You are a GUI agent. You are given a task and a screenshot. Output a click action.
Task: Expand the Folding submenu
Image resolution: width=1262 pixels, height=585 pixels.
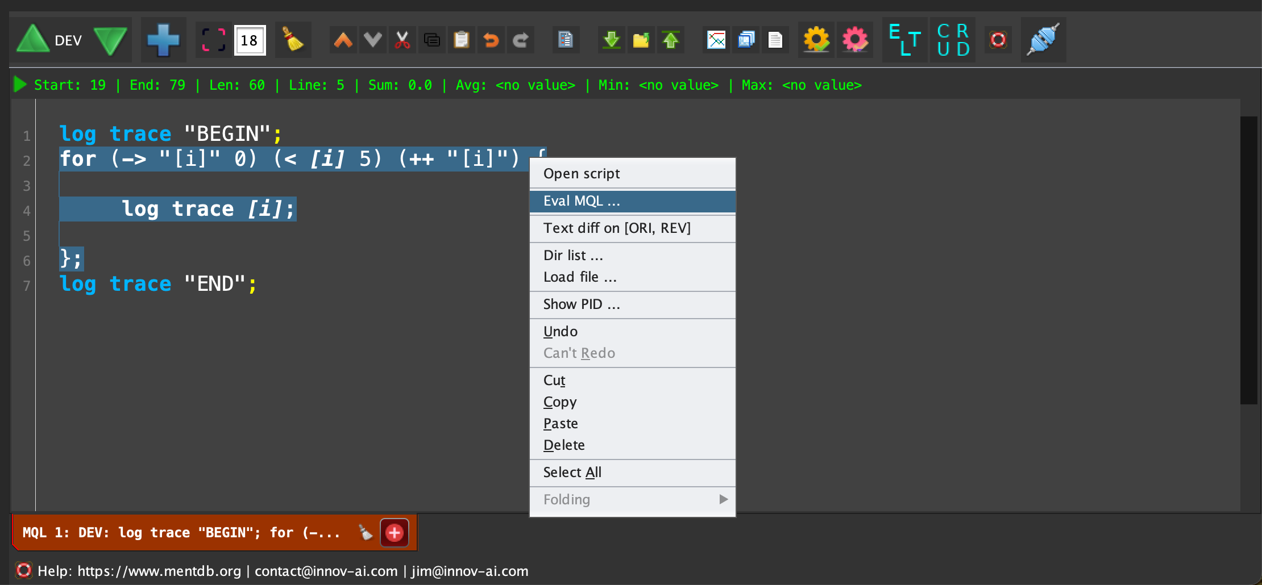pos(632,499)
